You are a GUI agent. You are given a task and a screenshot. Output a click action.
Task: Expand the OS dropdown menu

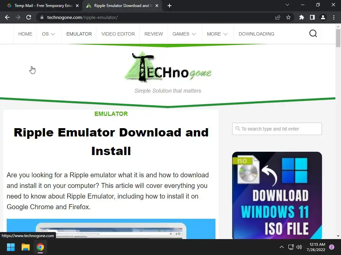tap(48, 34)
